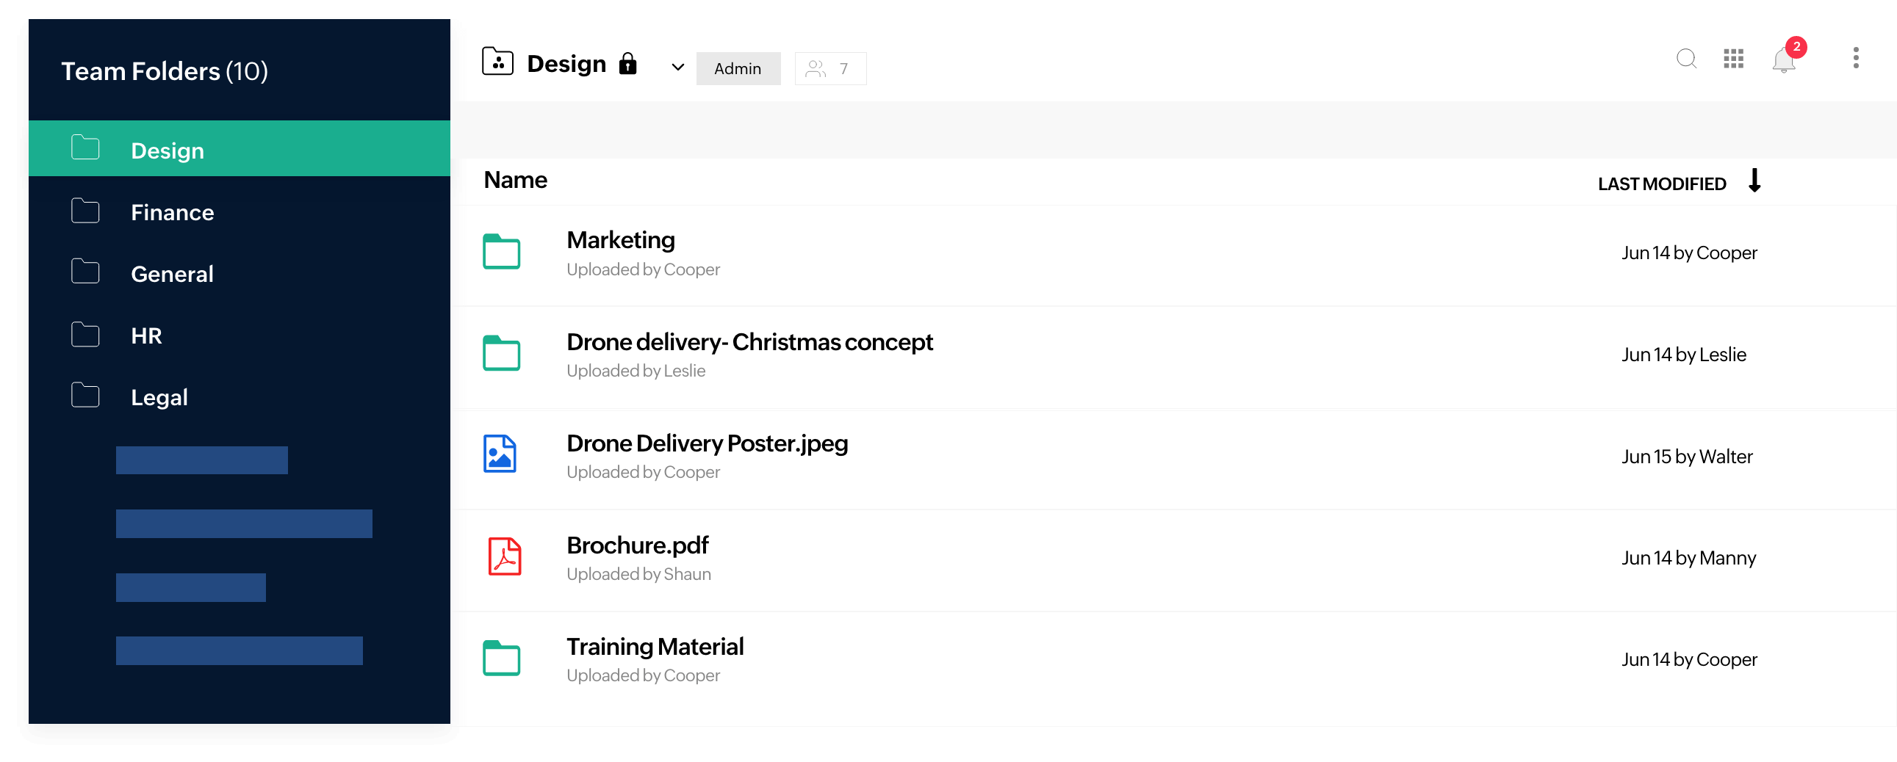Image resolution: width=1897 pixels, height=762 pixels.
Task: Click the Admin role button
Action: click(x=738, y=69)
